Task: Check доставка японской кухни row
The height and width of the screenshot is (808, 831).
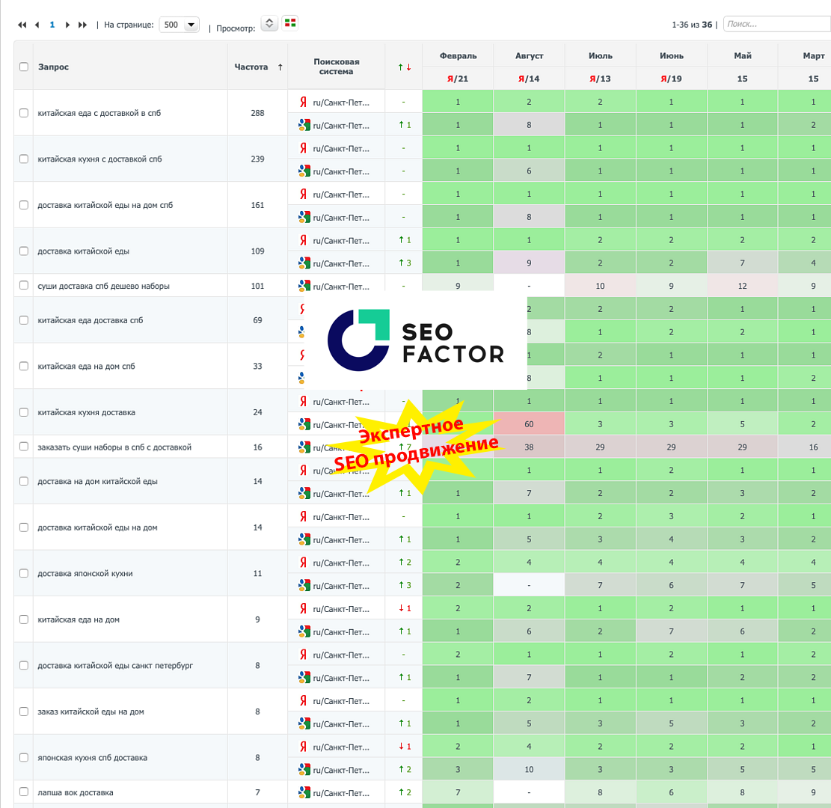Action: (24, 573)
